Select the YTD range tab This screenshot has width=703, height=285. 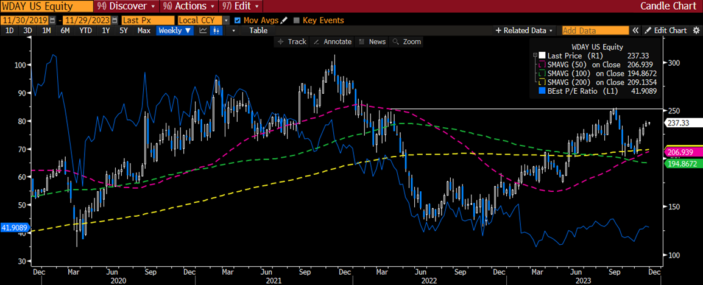click(86, 30)
